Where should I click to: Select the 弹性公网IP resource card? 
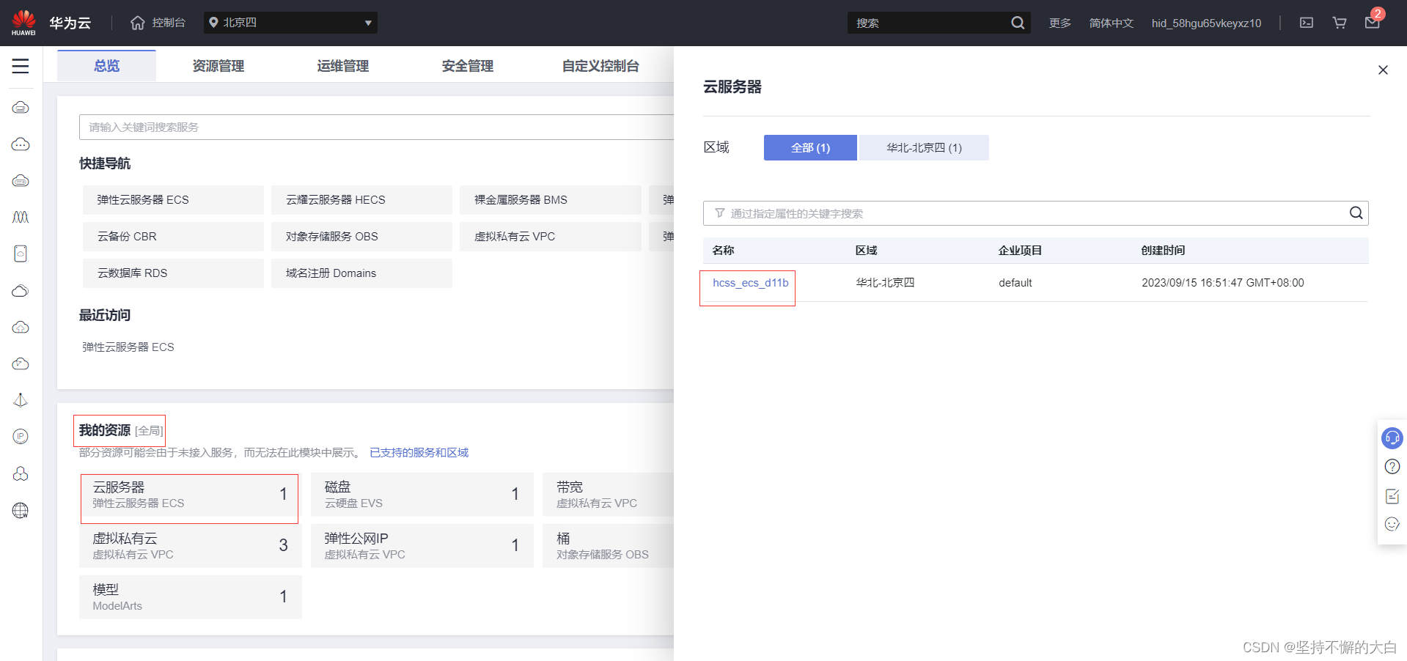pos(422,546)
